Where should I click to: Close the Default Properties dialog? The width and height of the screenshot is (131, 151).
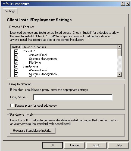pos(128,4)
